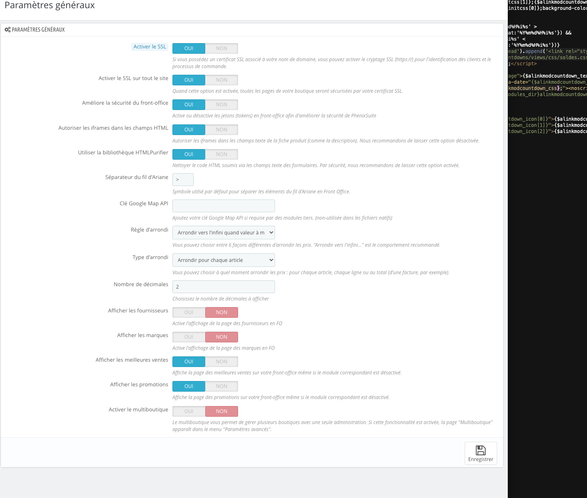Click the Séparateur du fil d'Ariane field
Viewport: 587px width, 498px height.
pyautogui.click(x=183, y=179)
